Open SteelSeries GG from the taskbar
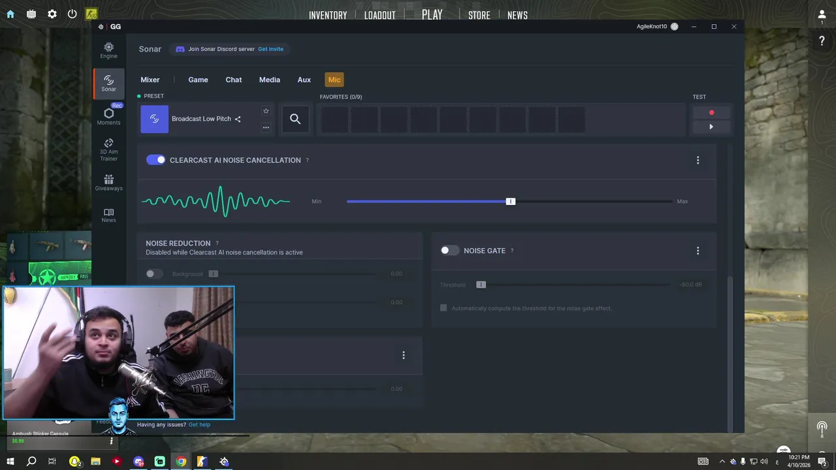 224,462
